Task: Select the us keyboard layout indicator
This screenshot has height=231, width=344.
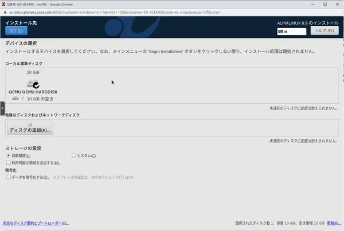Action: (x=292, y=32)
